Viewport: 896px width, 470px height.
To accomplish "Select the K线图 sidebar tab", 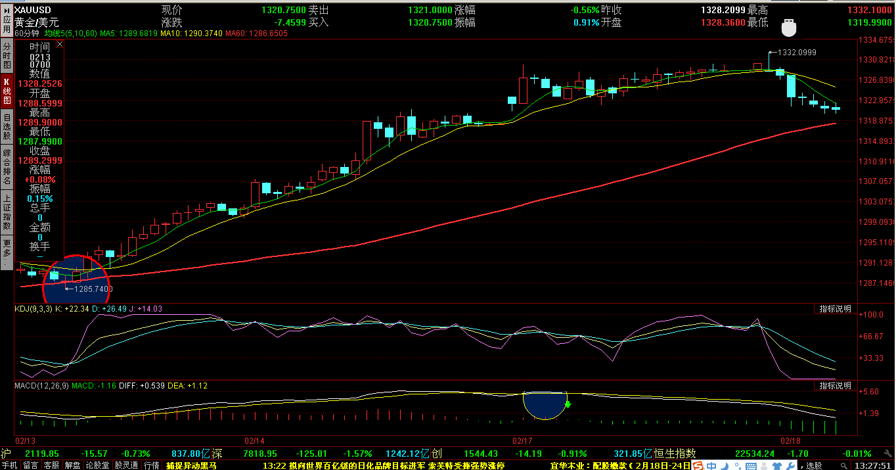I will [x=7, y=92].
